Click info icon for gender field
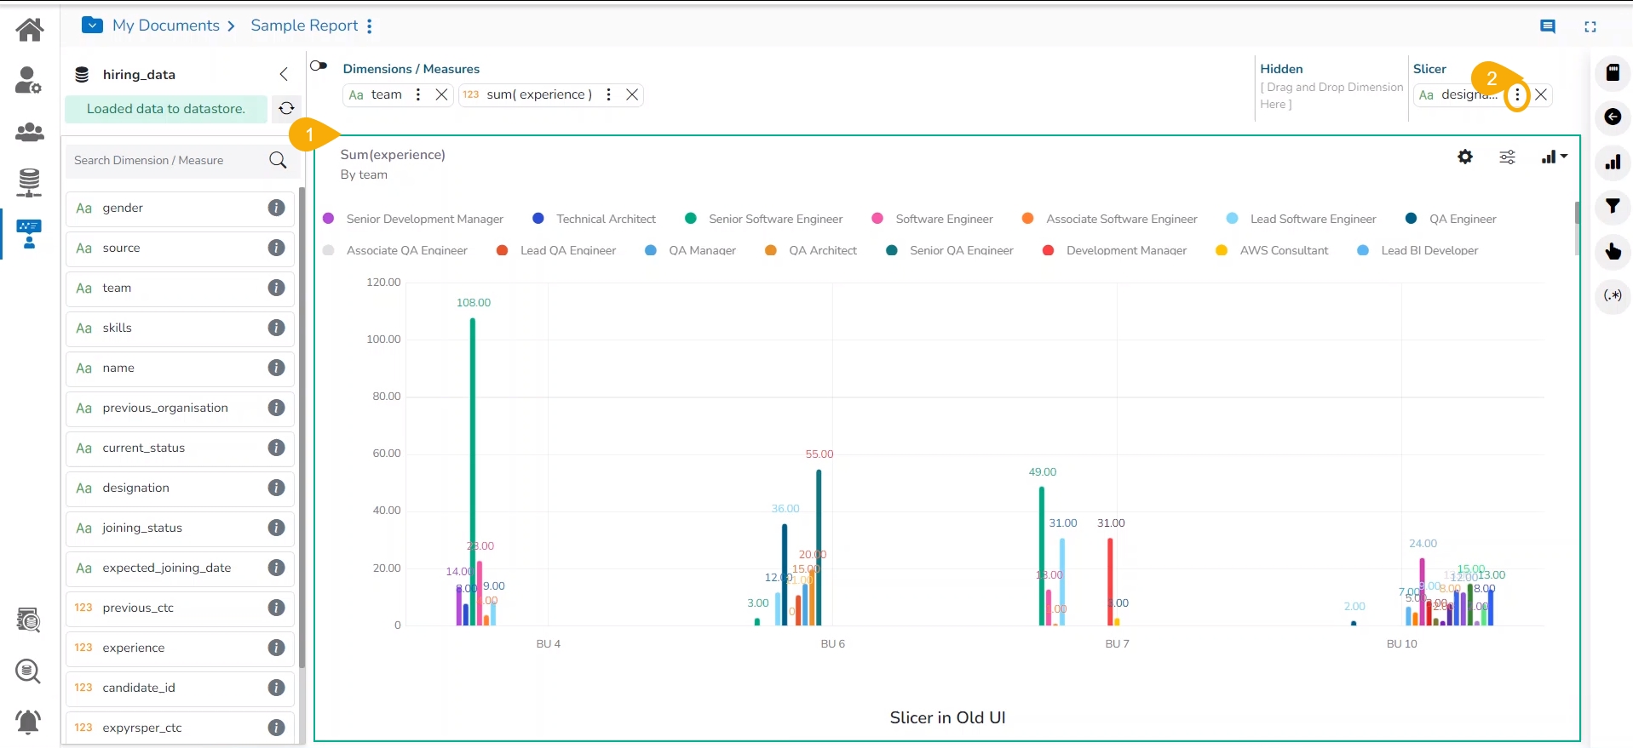This screenshot has height=748, width=1633. (x=276, y=208)
